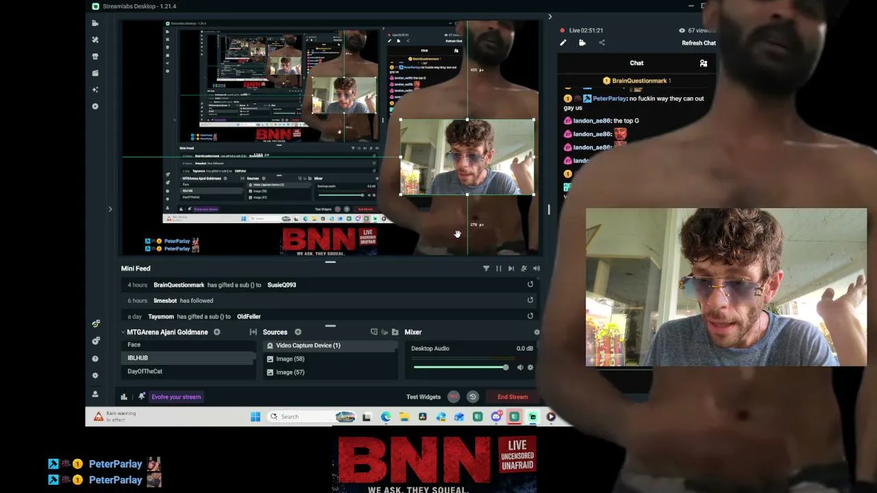Open Settings gear in the left sidebar

(x=95, y=375)
